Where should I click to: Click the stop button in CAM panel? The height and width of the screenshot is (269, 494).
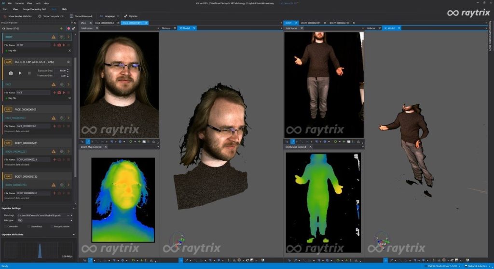[x=29, y=73]
